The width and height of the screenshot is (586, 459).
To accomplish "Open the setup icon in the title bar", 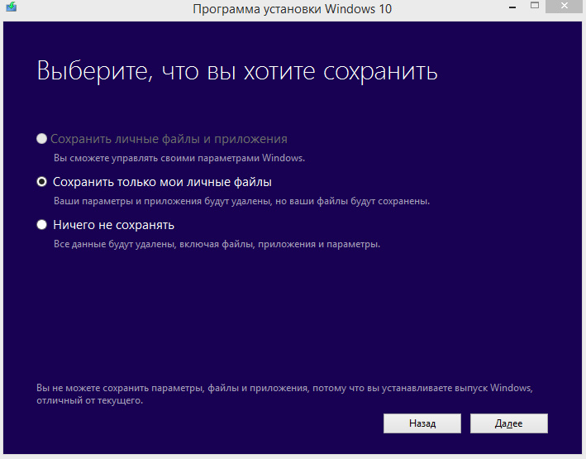I will (12, 7).
